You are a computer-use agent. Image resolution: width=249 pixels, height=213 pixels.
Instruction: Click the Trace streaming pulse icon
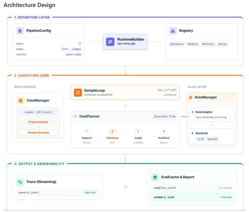(20, 182)
